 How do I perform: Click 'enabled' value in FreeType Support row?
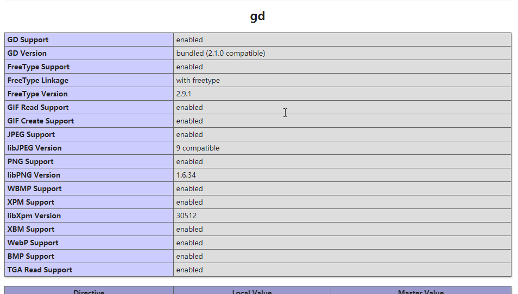click(189, 67)
